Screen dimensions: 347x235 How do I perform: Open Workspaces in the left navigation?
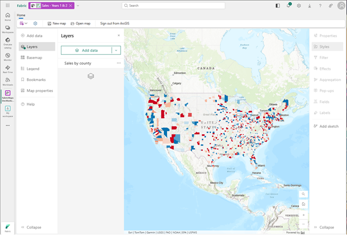click(x=8, y=29)
